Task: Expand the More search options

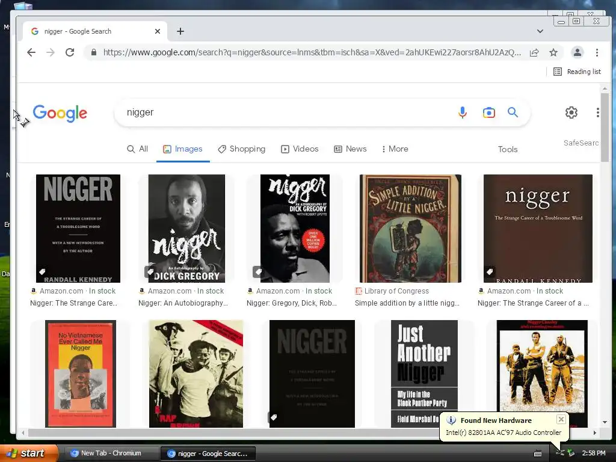Action: (395, 149)
